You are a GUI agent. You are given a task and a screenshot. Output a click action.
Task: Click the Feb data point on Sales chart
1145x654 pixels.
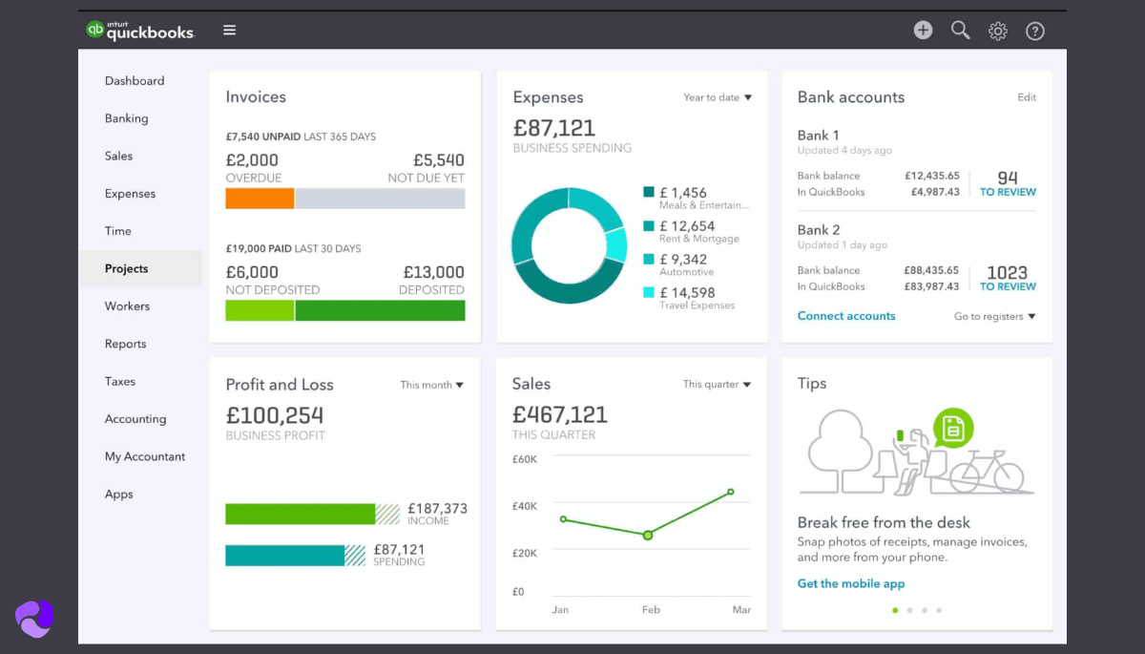click(x=648, y=535)
